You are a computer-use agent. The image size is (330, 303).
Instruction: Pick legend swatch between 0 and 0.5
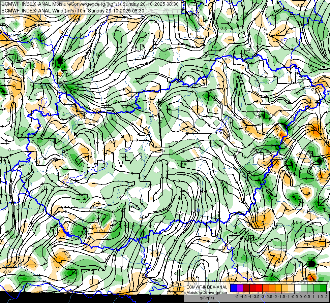point(304,288)
